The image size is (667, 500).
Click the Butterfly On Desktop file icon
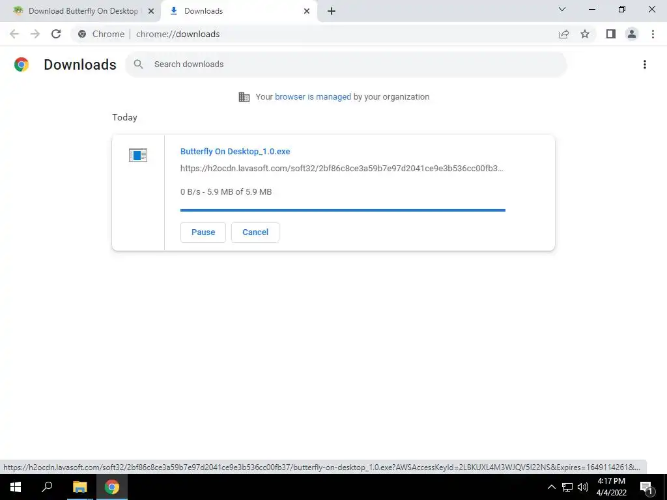[138, 155]
